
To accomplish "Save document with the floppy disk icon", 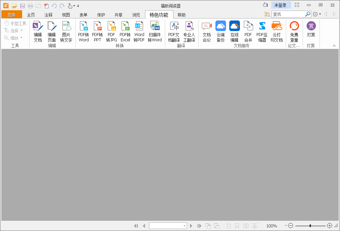I will tap(22, 6).
